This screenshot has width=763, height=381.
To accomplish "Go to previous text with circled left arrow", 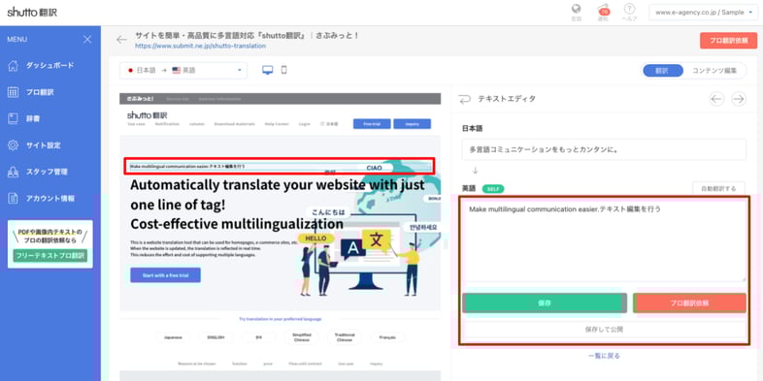I will tap(716, 99).
